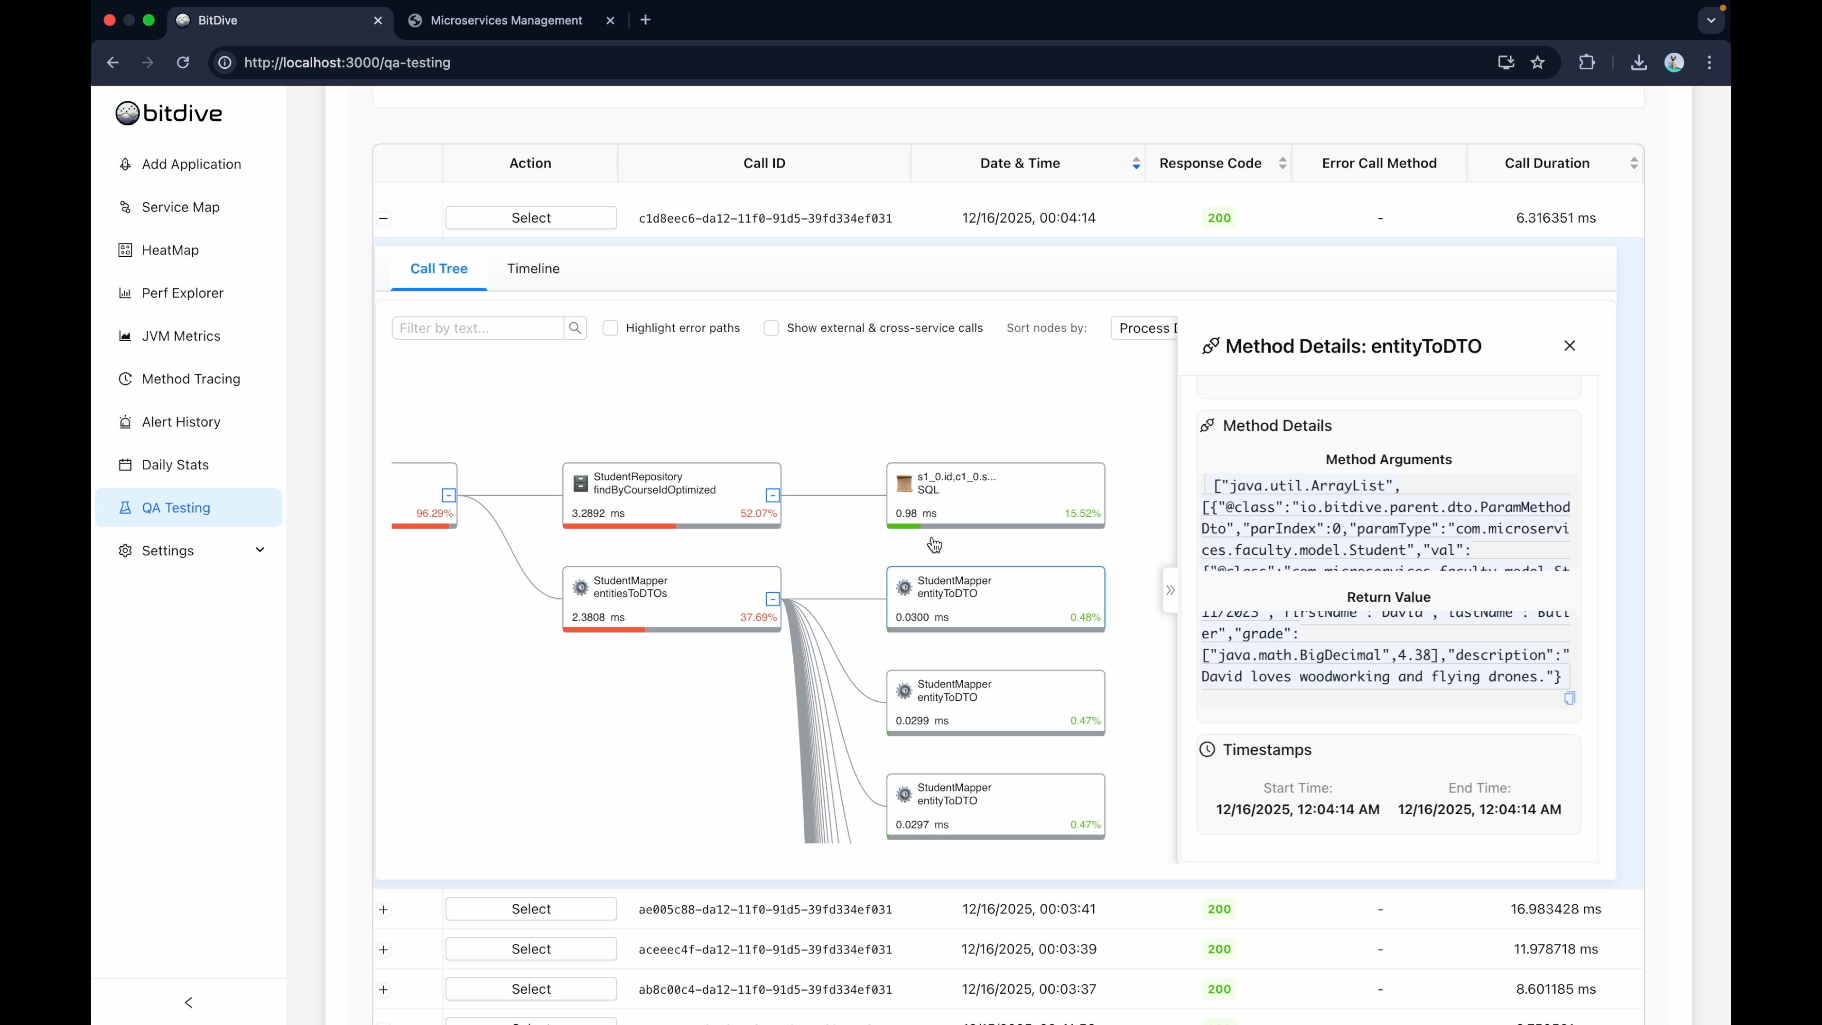Collapse the sidebar using bottom arrow
The width and height of the screenshot is (1822, 1025).
[189, 1002]
